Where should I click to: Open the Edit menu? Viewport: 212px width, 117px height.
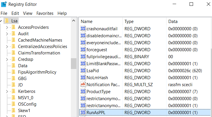15,13
